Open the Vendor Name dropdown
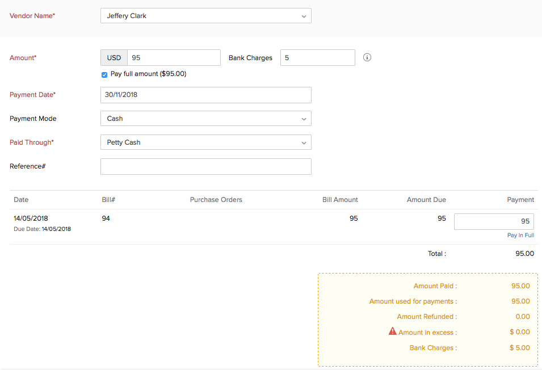This screenshot has height=370, width=542. (x=304, y=15)
